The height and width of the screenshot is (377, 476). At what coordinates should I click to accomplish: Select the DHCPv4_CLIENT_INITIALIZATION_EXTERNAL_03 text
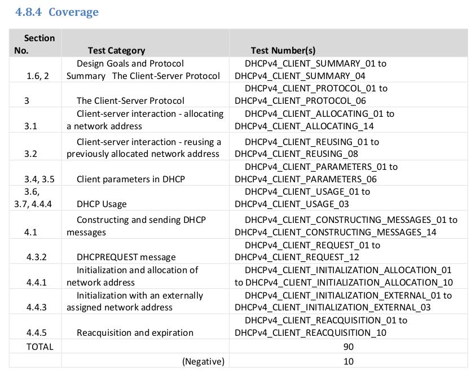332,307
